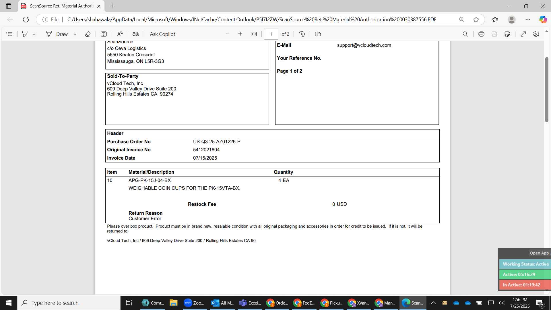Image resolution: width=551 pixels, height=310 pixels.
Task: Open the Copilot sidebar
Action: coord(543,20)
